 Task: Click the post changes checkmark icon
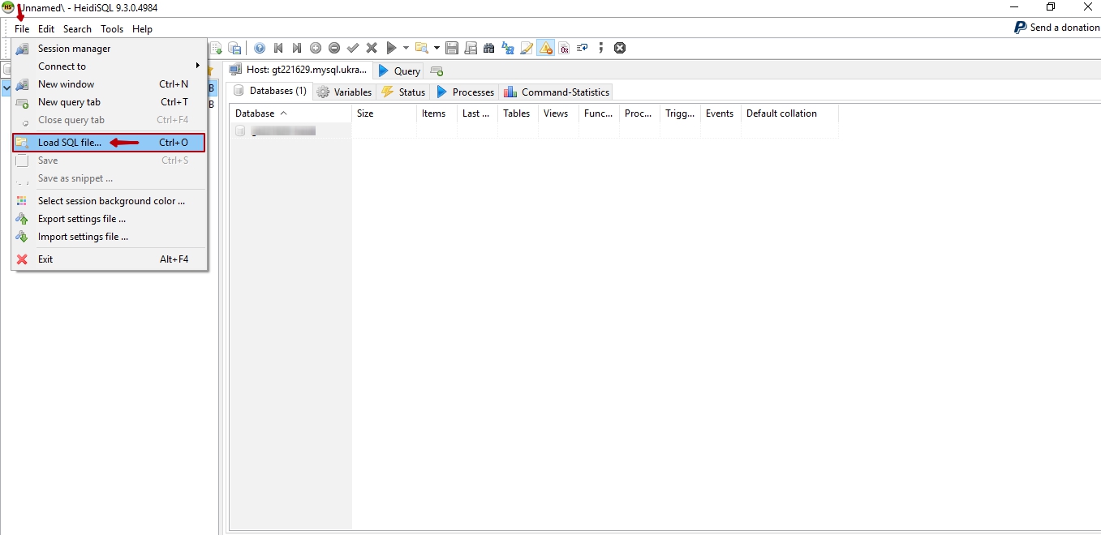[x=353, y=48]
